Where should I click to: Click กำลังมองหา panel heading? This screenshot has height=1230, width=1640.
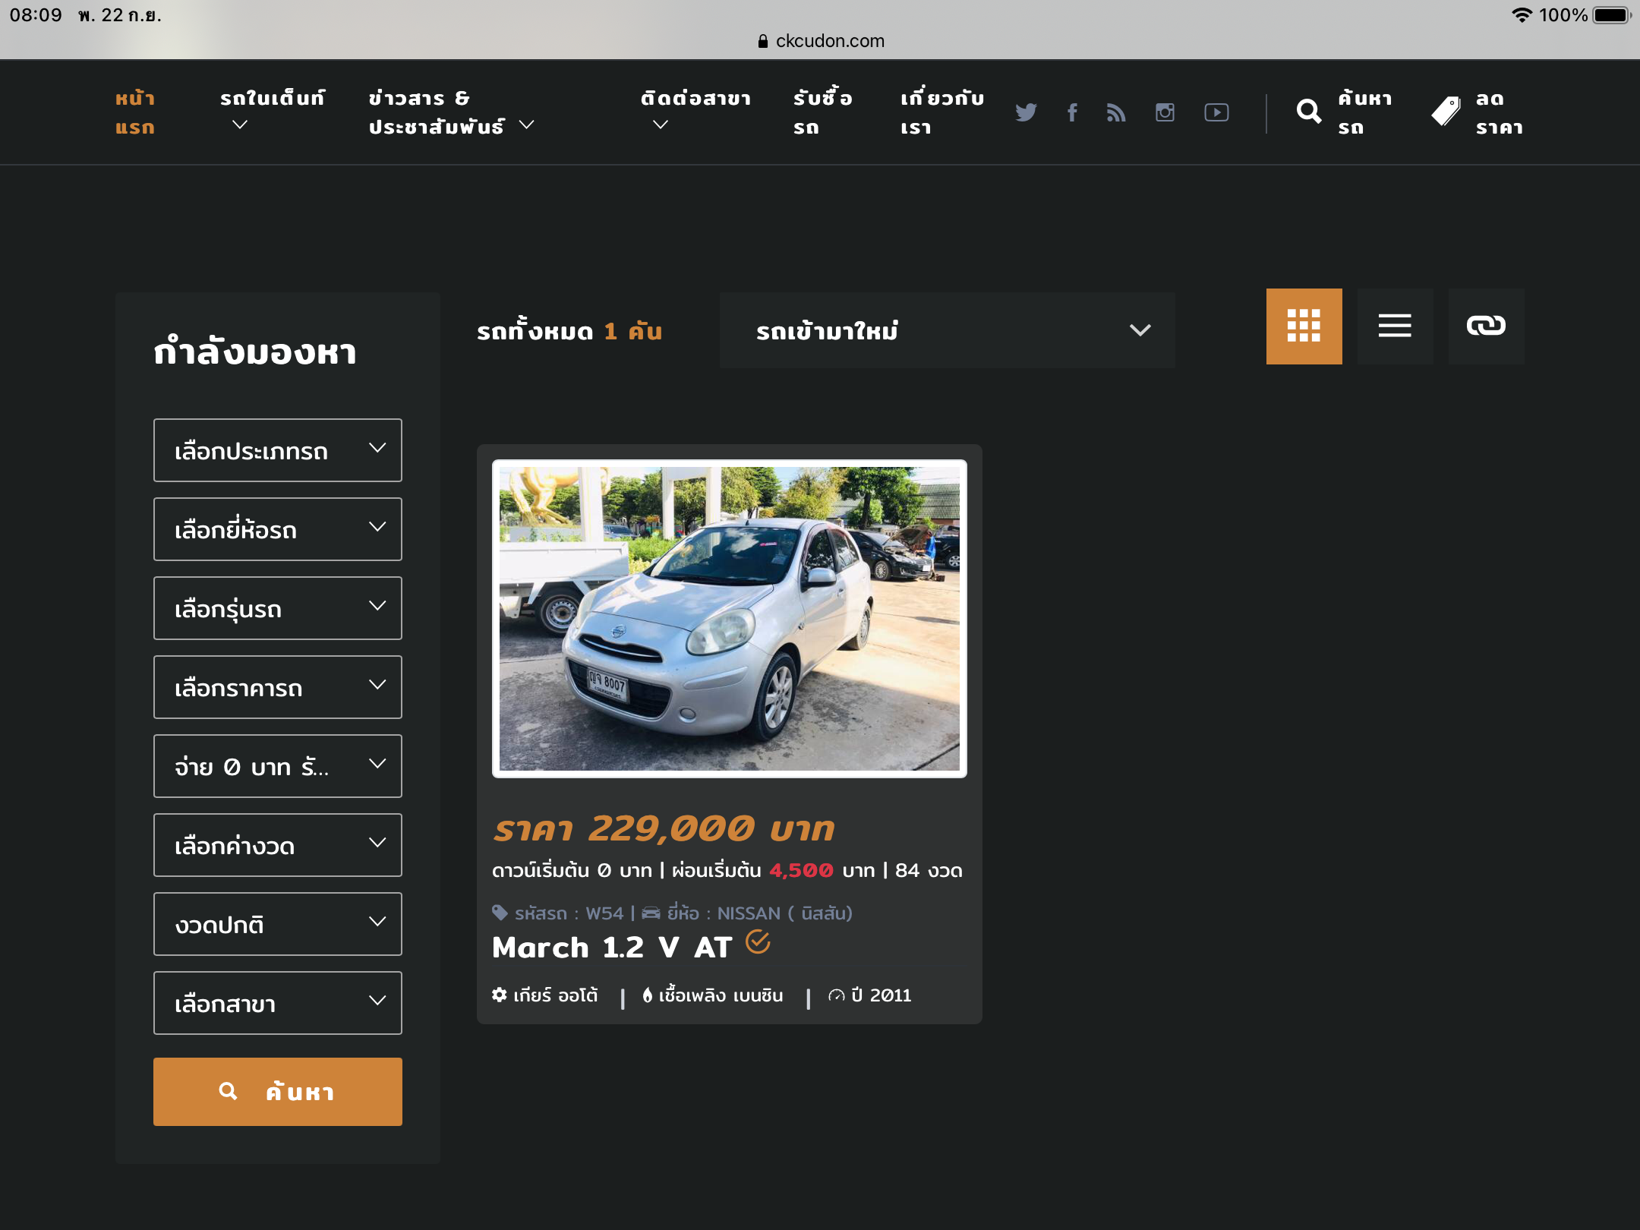255,352
